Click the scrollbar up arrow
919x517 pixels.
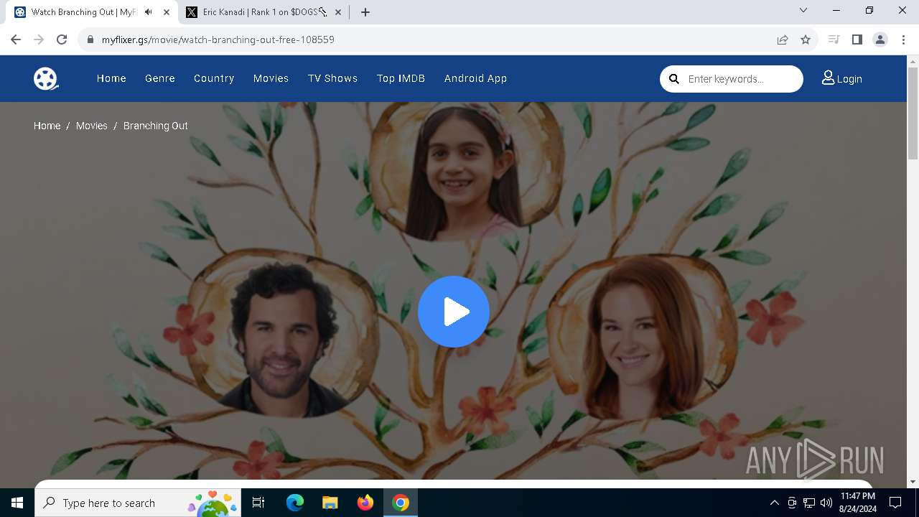913,62
